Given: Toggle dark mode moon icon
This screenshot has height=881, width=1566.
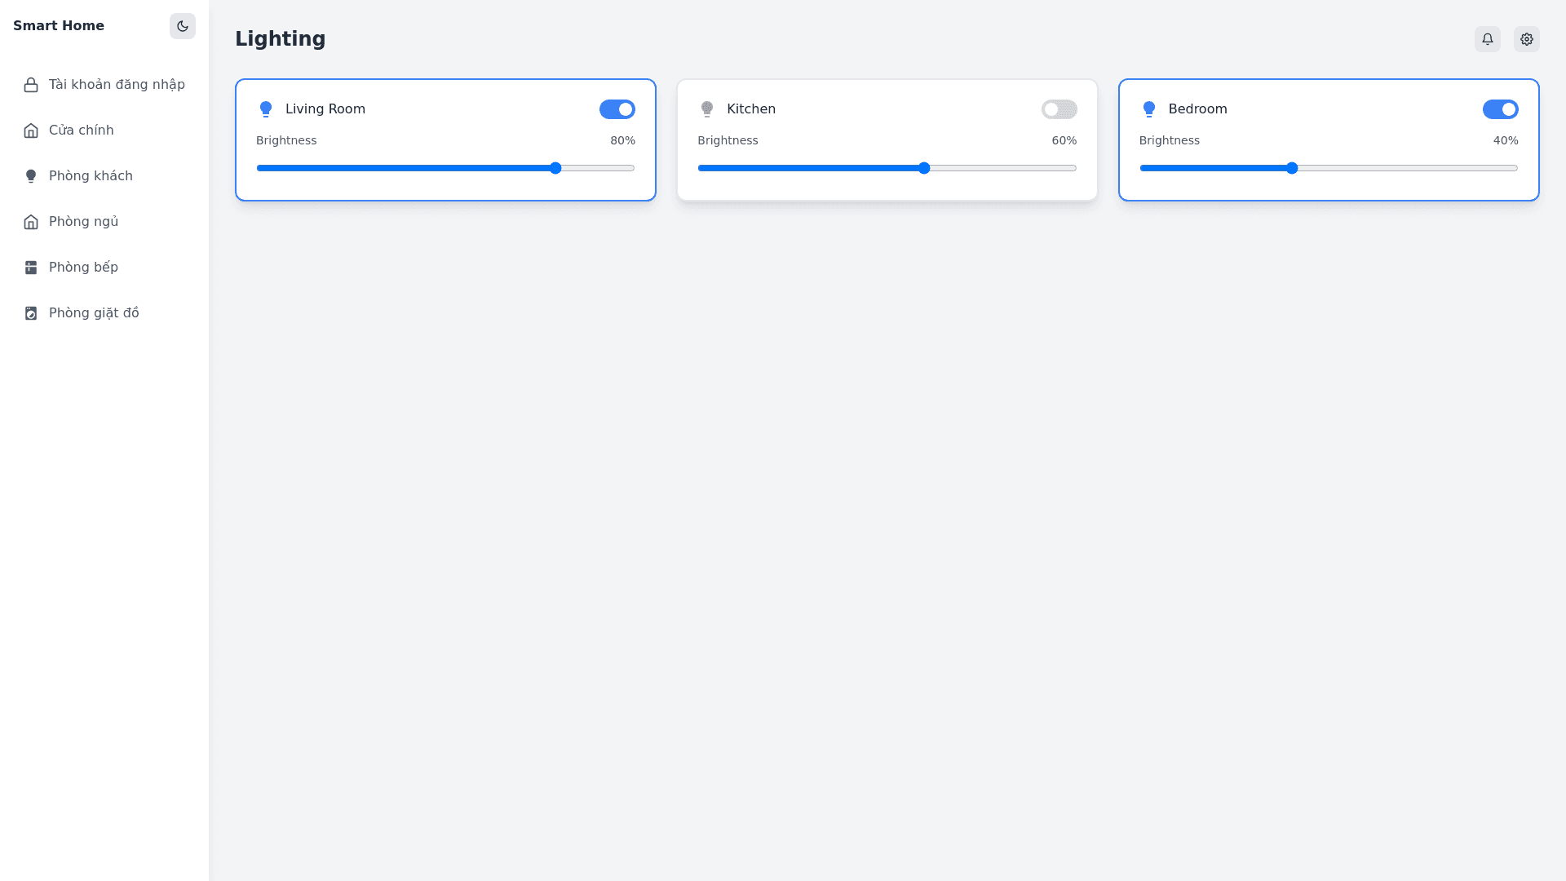Looking at the screenshot, I should [x=183, y=26].
